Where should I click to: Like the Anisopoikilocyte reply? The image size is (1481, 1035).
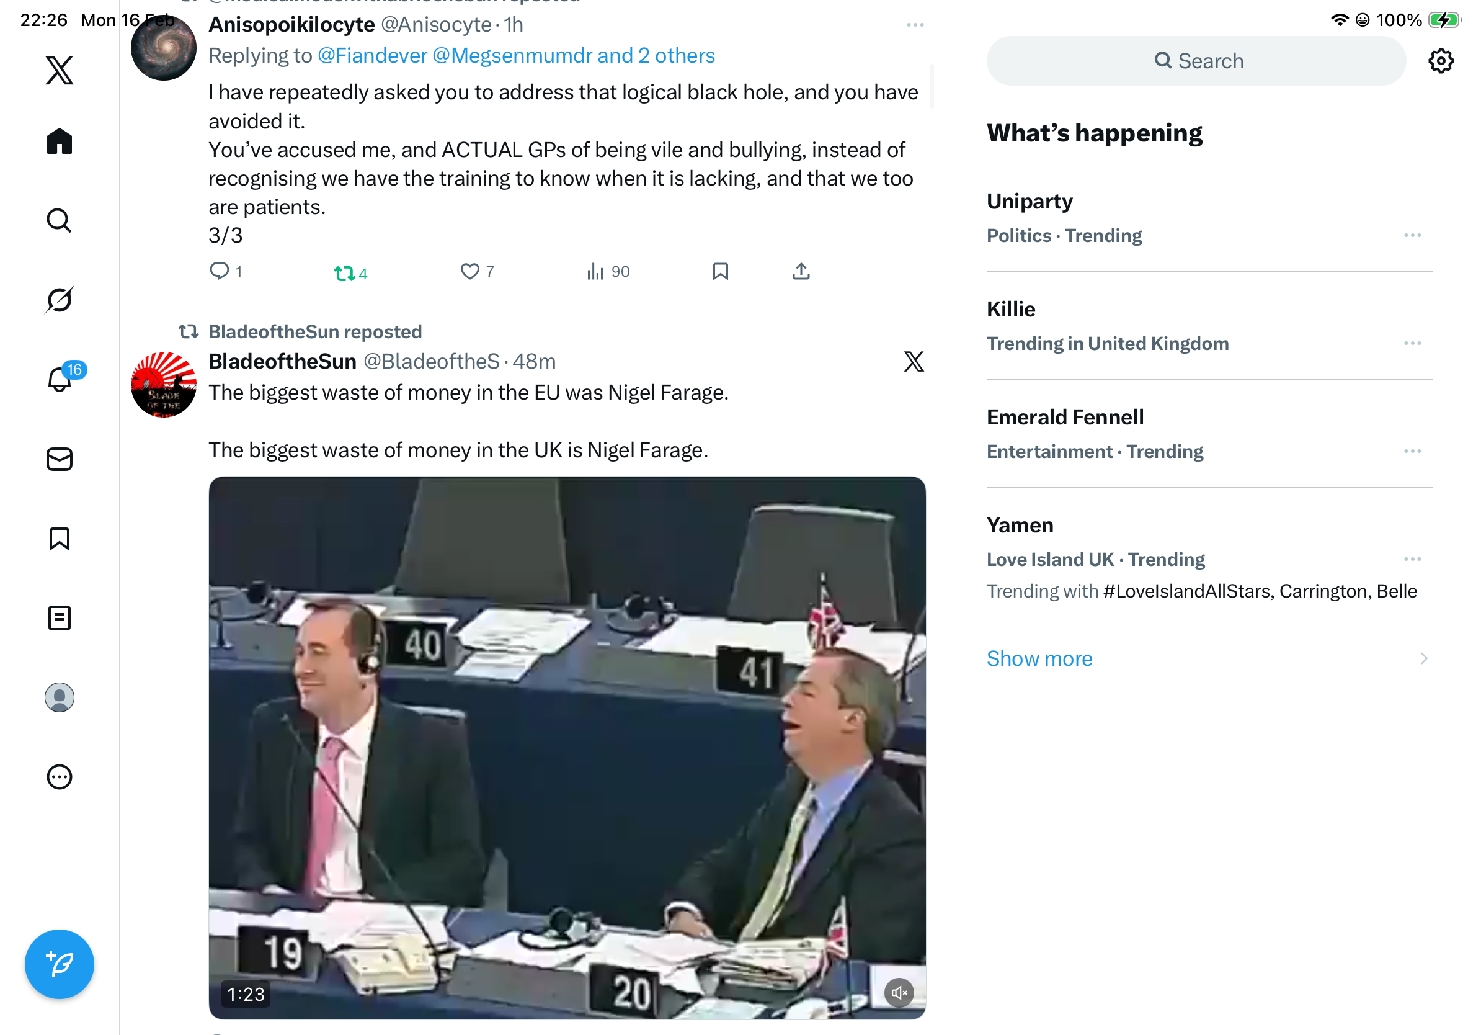(x=469, y=272)
